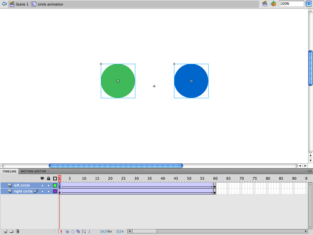Image resolution: width=313 pixels, height=235 pixels.
Task: Open the Edit Scene clapperboard menu
Action: [265, 4]
